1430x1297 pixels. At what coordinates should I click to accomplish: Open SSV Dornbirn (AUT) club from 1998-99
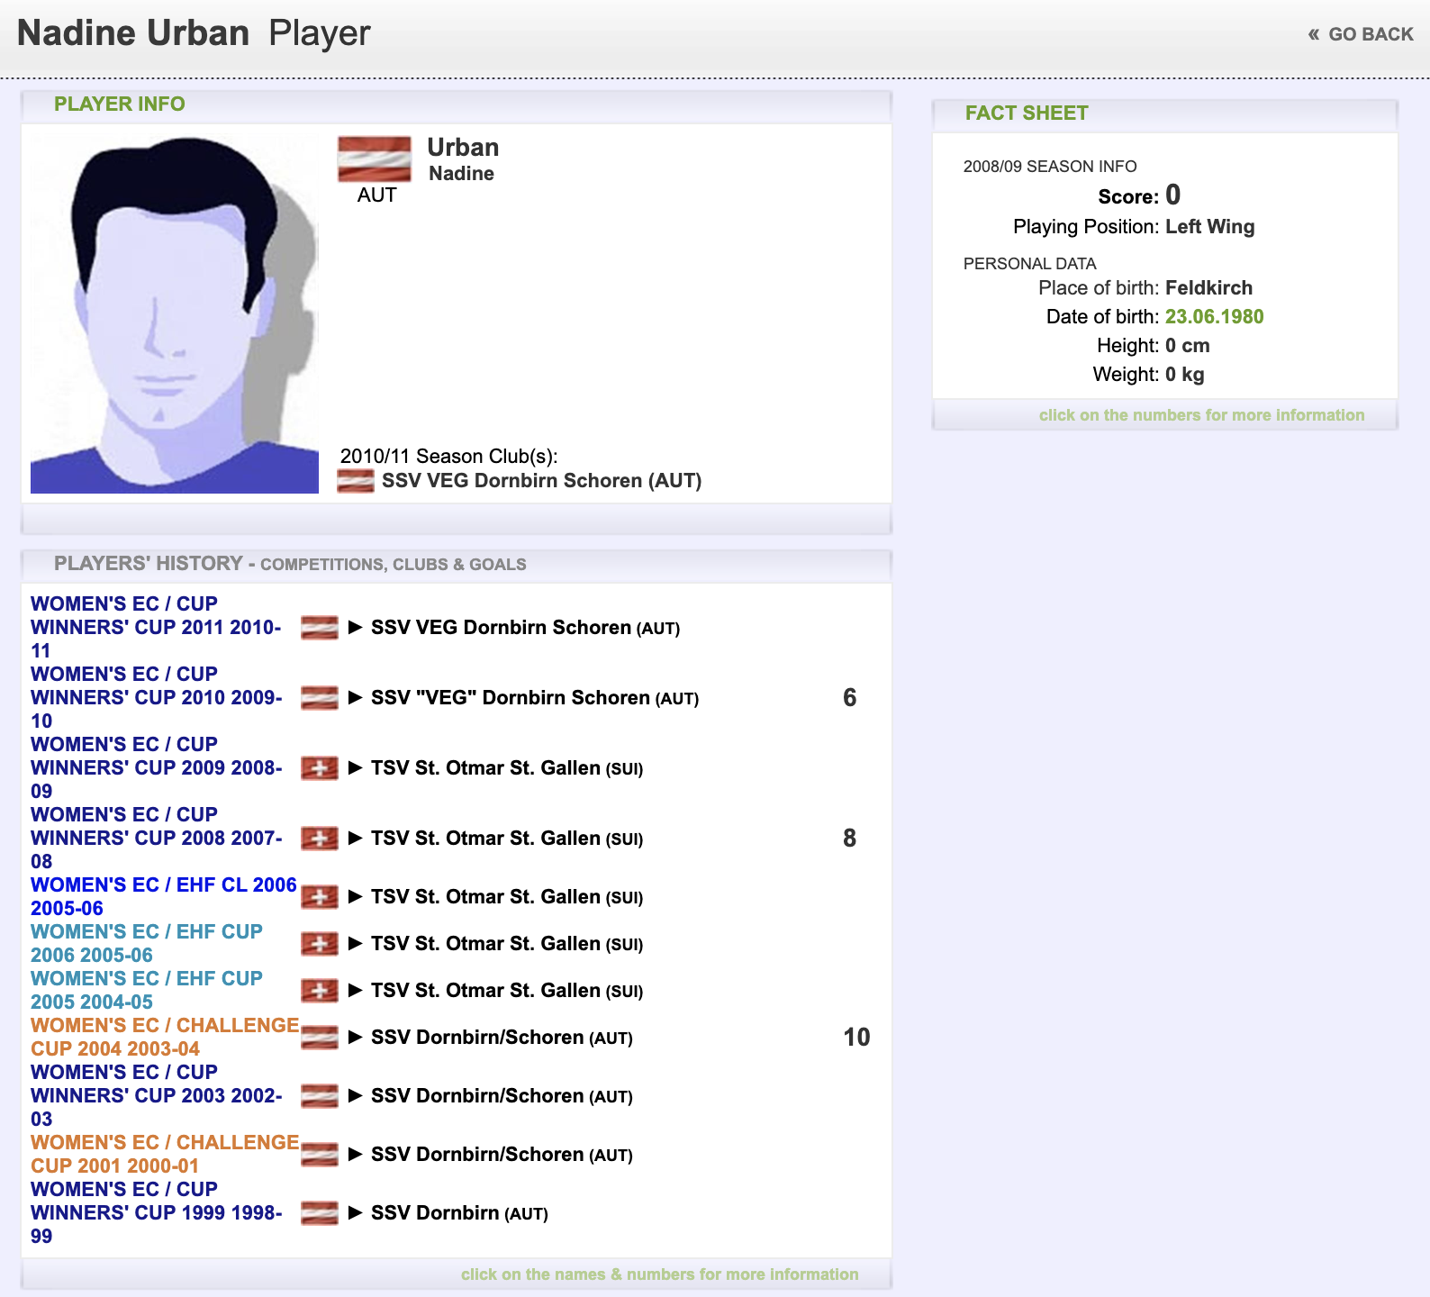(x=459, y=1213)
